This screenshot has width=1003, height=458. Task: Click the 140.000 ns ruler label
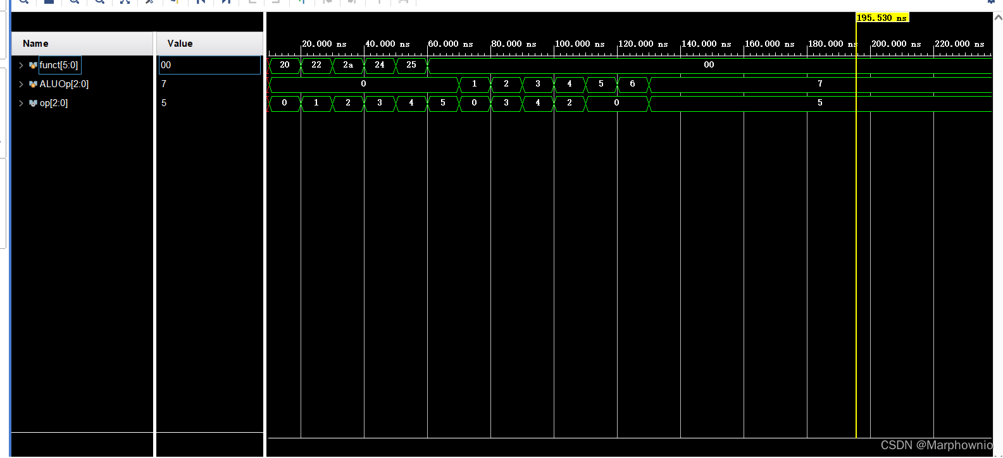tap(706, 44)
